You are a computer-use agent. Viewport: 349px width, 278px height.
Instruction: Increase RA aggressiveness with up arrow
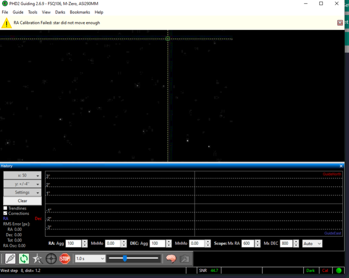85,242
